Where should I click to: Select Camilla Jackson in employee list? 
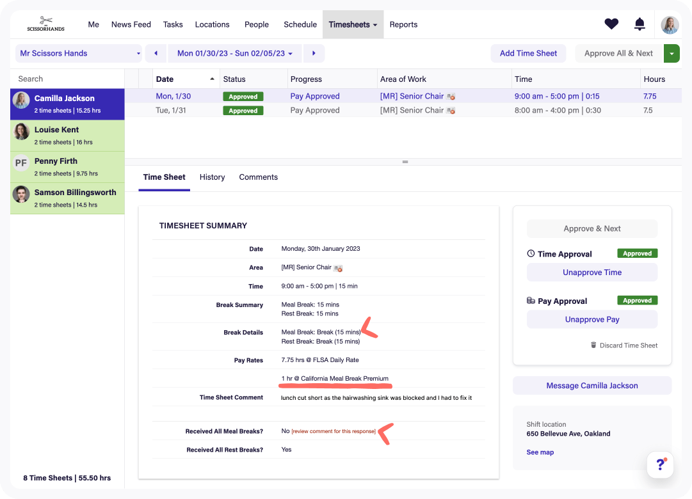pos(67,104)
